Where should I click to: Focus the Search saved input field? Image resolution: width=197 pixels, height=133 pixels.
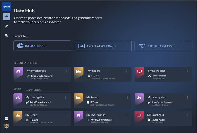click(47, 90)
